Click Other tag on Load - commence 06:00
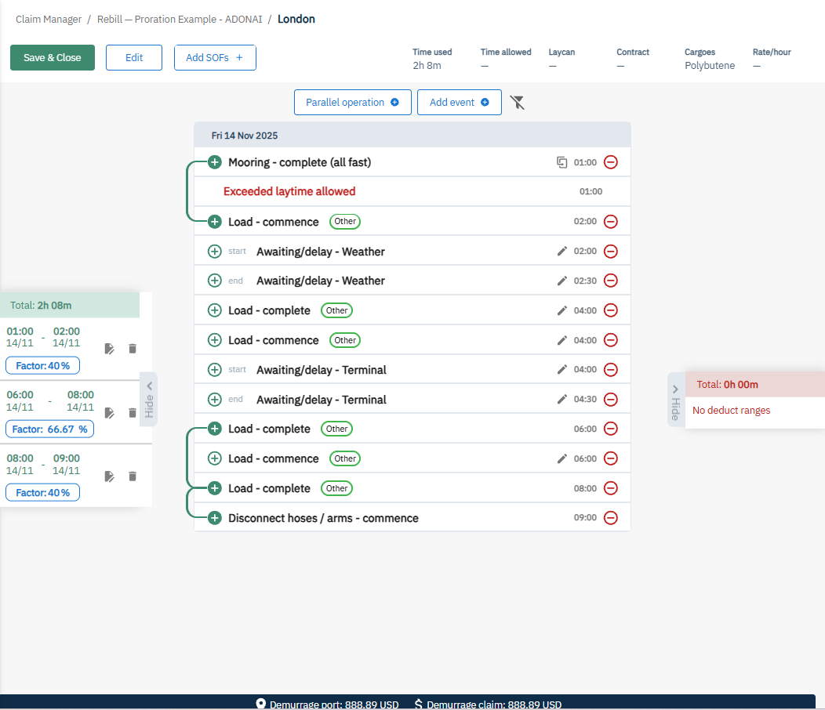This screenshot has height=710, width=825. pyautogui.click(x=344, y=458)
